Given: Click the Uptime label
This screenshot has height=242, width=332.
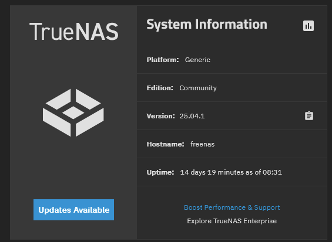Looking at the screenshot, I should point(160,172).
